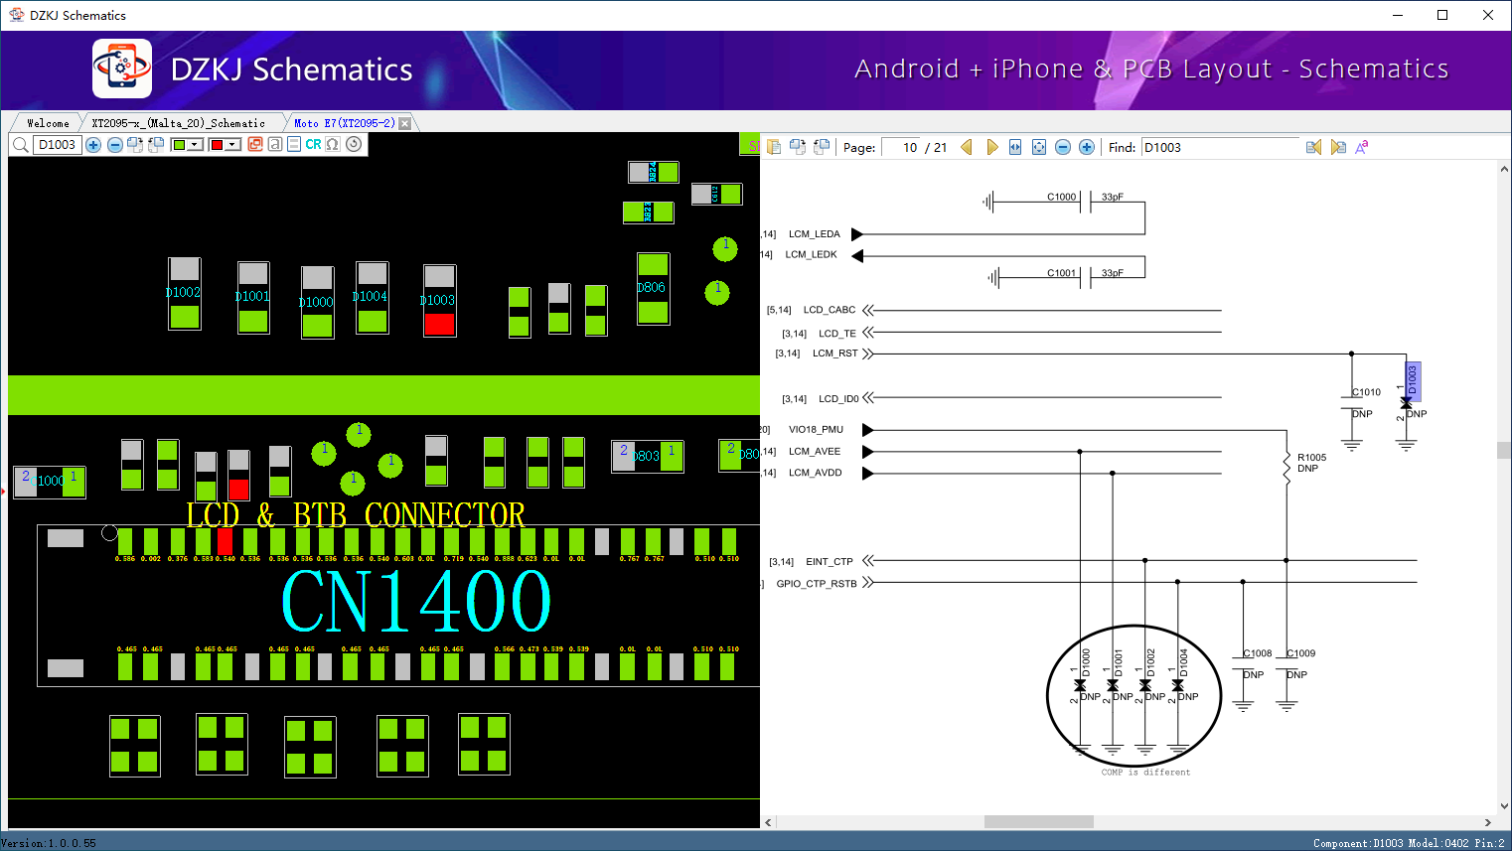
Task: Click the C1001 capacitor label in the schematic
Action: pyautogui.click(x=1061, y=273)
